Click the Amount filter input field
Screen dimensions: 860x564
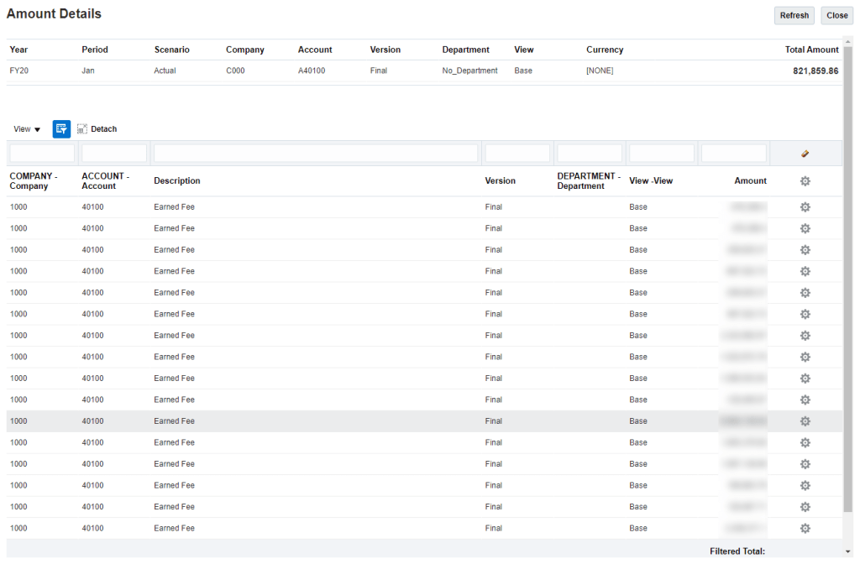[x=733, y=154]
